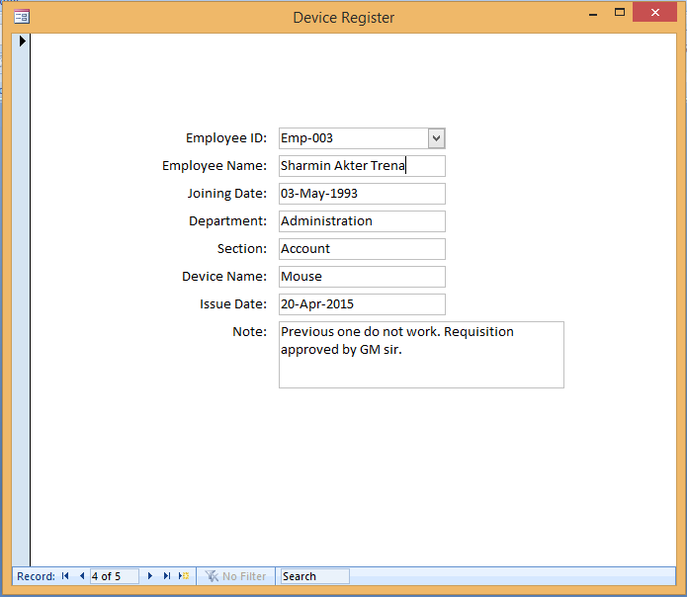Click the No Filter indicator
687x597 pixels.
tap(235, 576)
